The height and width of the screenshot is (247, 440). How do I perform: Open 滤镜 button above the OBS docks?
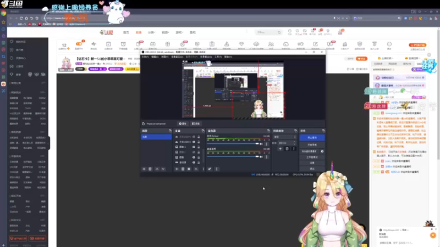(x=196, y=123)
